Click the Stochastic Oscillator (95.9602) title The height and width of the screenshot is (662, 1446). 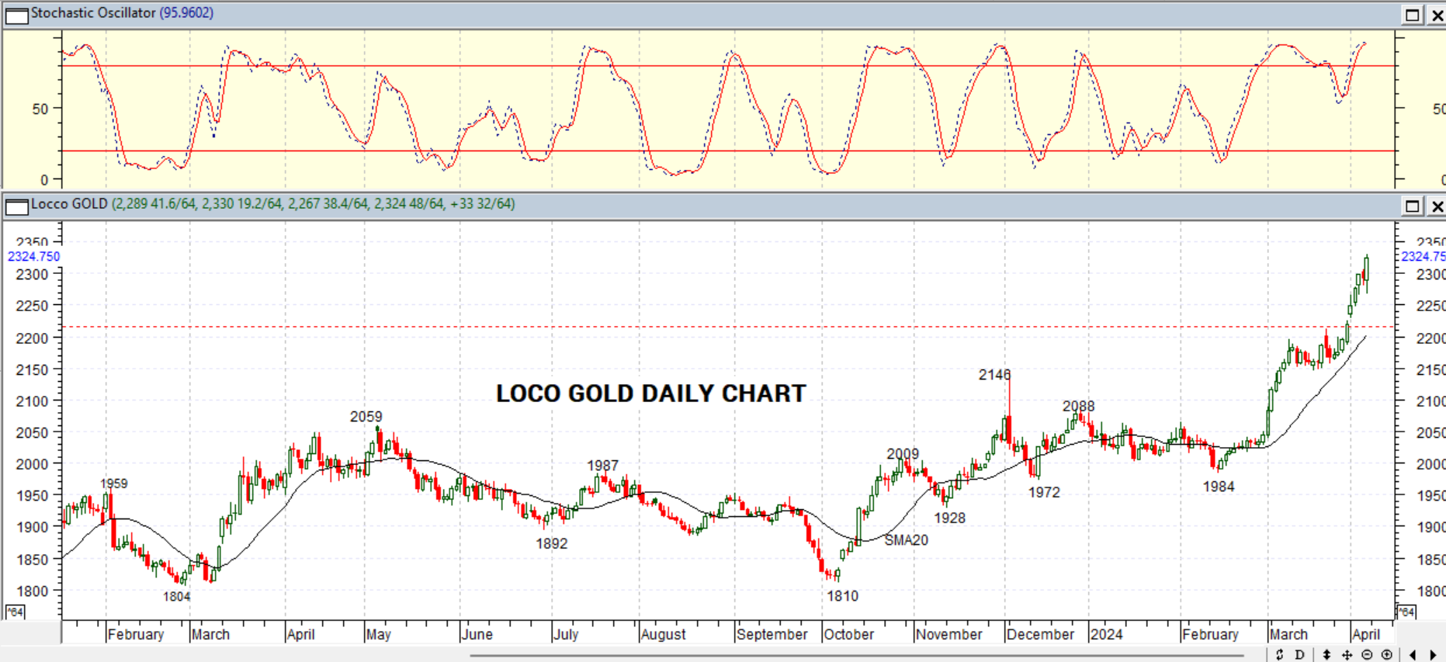point(122,13)
